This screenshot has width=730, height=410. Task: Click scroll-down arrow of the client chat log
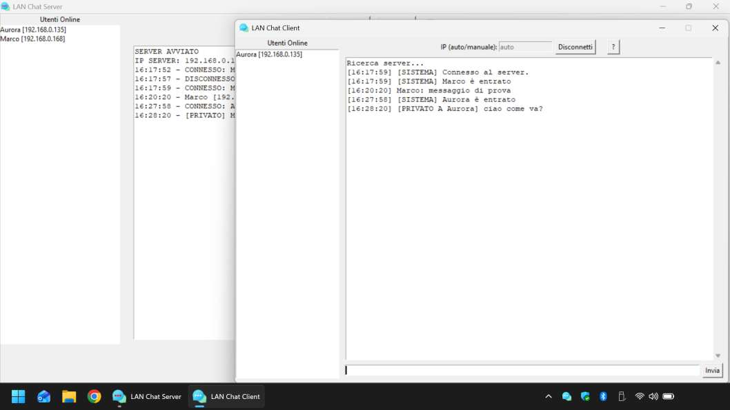click(718, 356)
